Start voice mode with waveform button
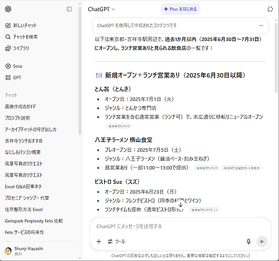The width and height of the screenshot is (279, 261). click(262, 241)
